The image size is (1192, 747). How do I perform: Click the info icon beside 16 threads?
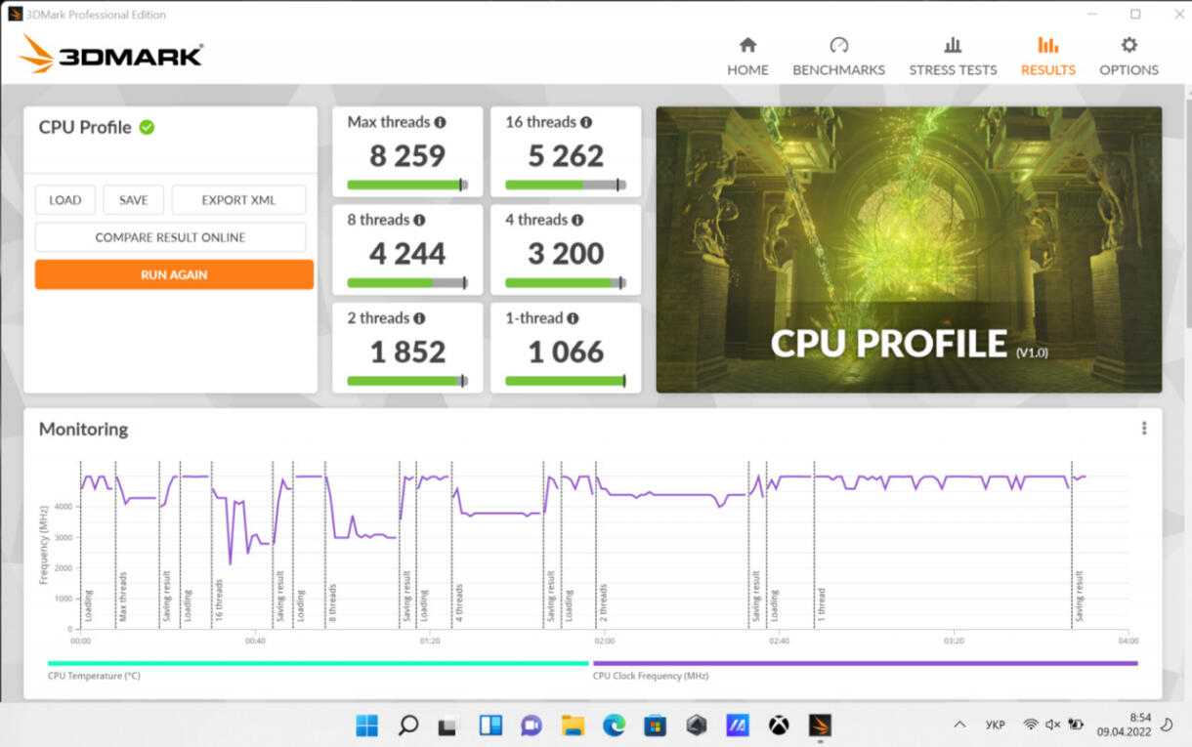(x=586, y=122)
